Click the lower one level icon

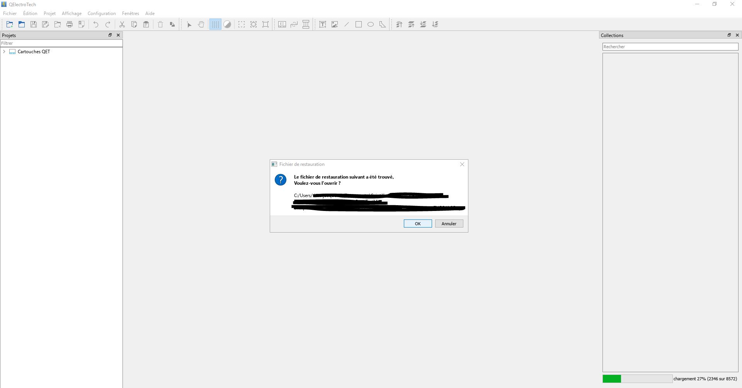423,24
